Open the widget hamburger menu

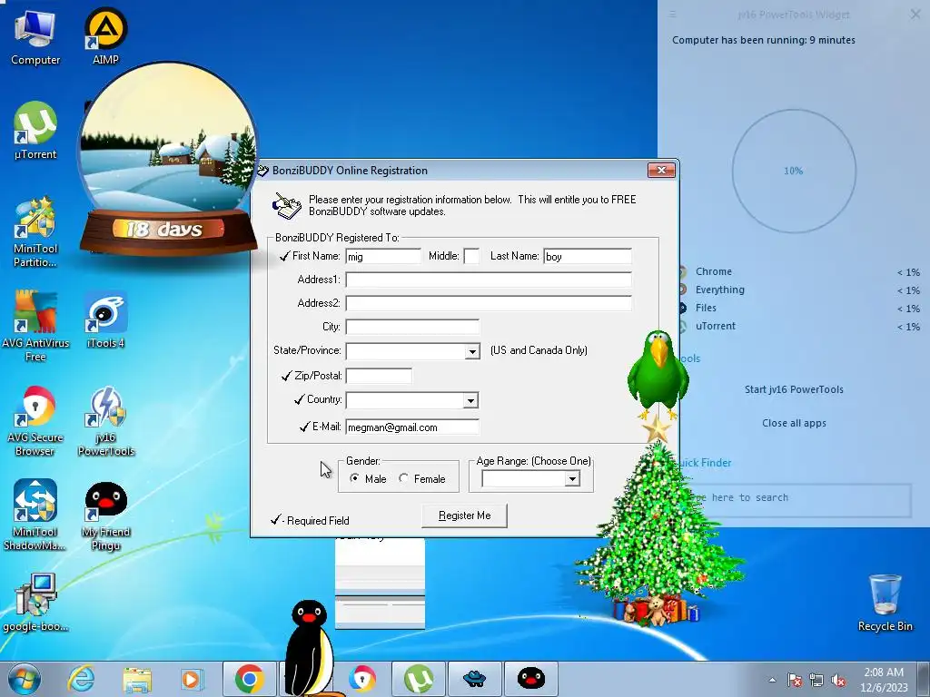pyautogui.click(x=673, y=15)
